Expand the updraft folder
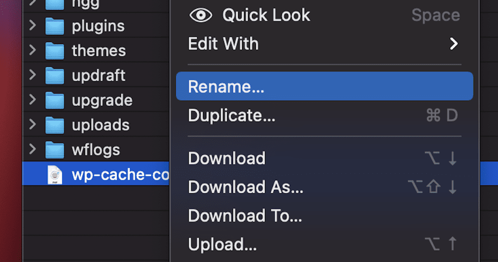498x262 pixels. 33,75
